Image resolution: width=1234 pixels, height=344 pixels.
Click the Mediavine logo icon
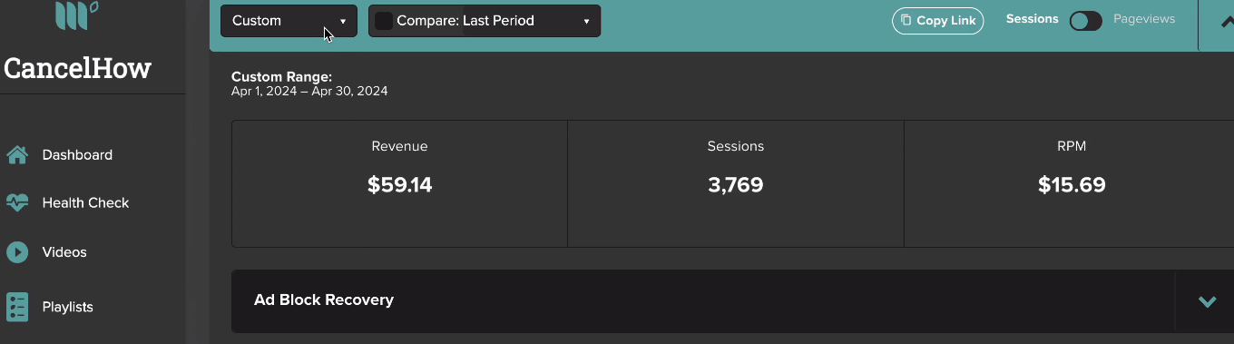77,16
